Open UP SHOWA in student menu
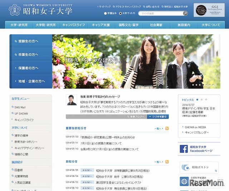 pyautogui.click(x=21, y=114)
